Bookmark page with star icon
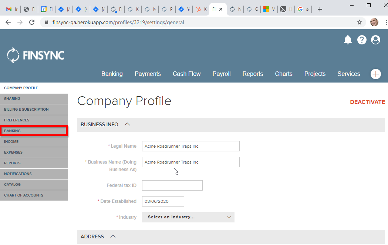388x245 pixels. [359, 22]
